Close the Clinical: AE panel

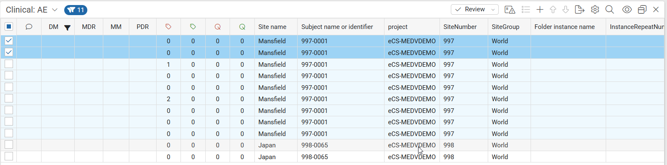tap(656, 10)
